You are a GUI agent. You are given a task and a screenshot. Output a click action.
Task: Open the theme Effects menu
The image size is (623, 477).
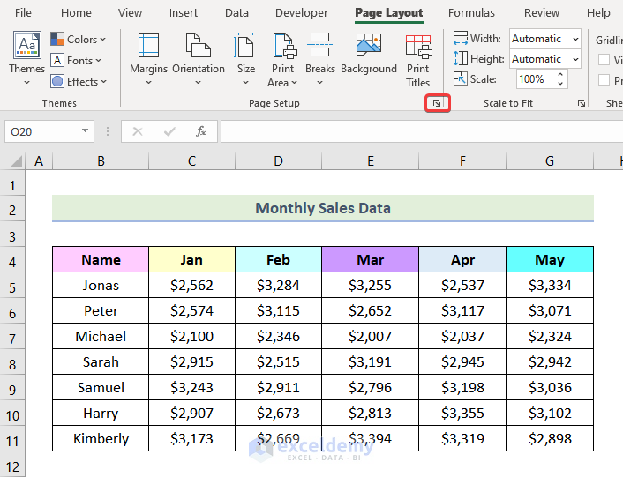(78, 81)
